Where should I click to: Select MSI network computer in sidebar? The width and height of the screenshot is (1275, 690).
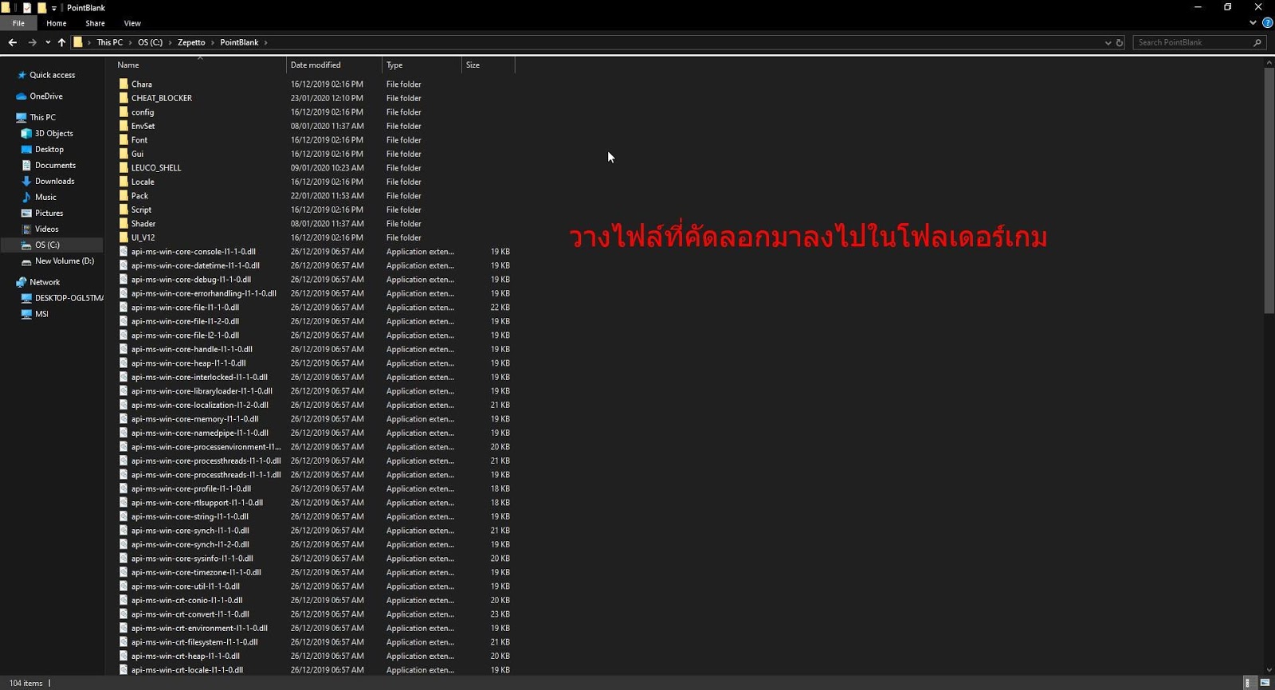pyautogui.click(x=41, y=314)
